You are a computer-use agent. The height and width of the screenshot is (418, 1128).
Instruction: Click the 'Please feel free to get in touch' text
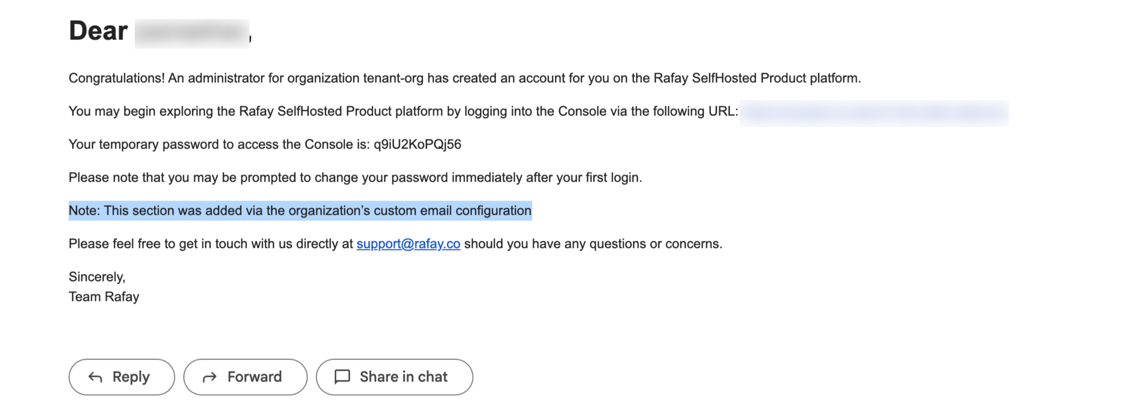[210, 244]
